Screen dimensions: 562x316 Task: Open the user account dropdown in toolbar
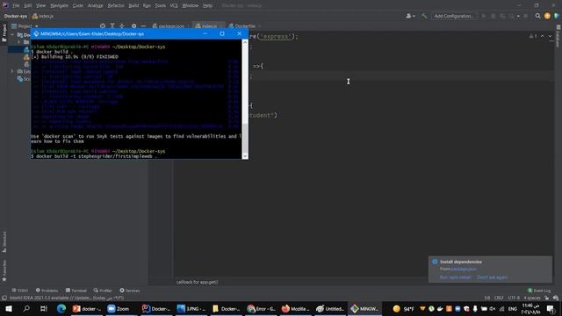pos(410,16)
